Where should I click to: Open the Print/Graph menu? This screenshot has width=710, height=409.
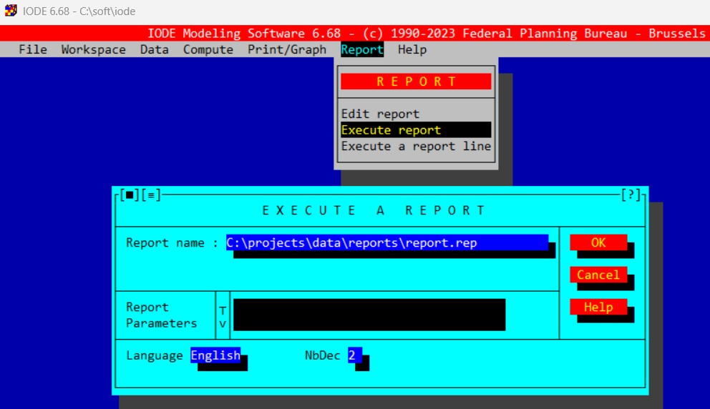287,50
